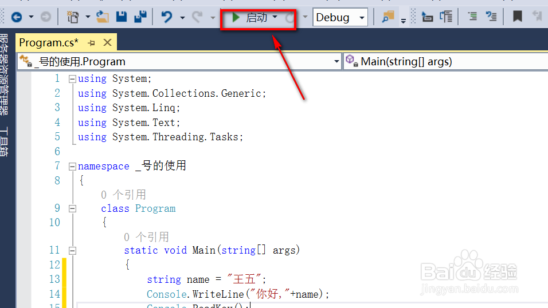Screen dimensions: 548x308
Task: Open the Navigate Backward history dropdown
Action: (31, 17)
